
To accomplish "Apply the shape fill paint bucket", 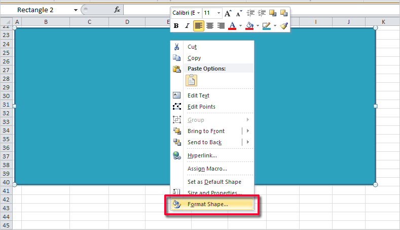I will (249, 26).
